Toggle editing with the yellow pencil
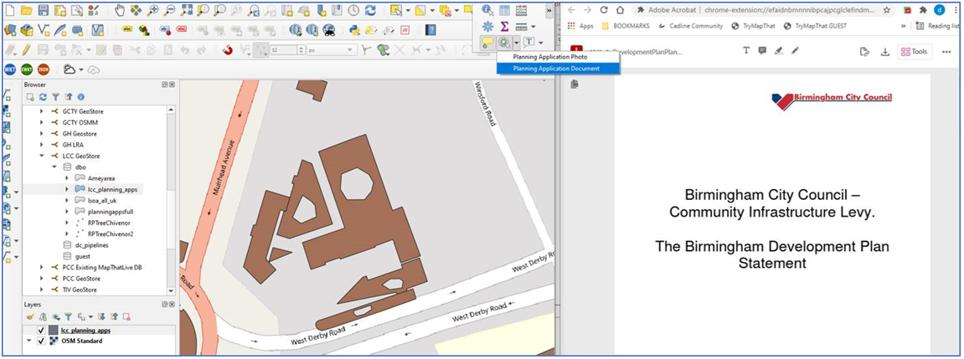This screenshot has height=359, width=964. [27, 50]
